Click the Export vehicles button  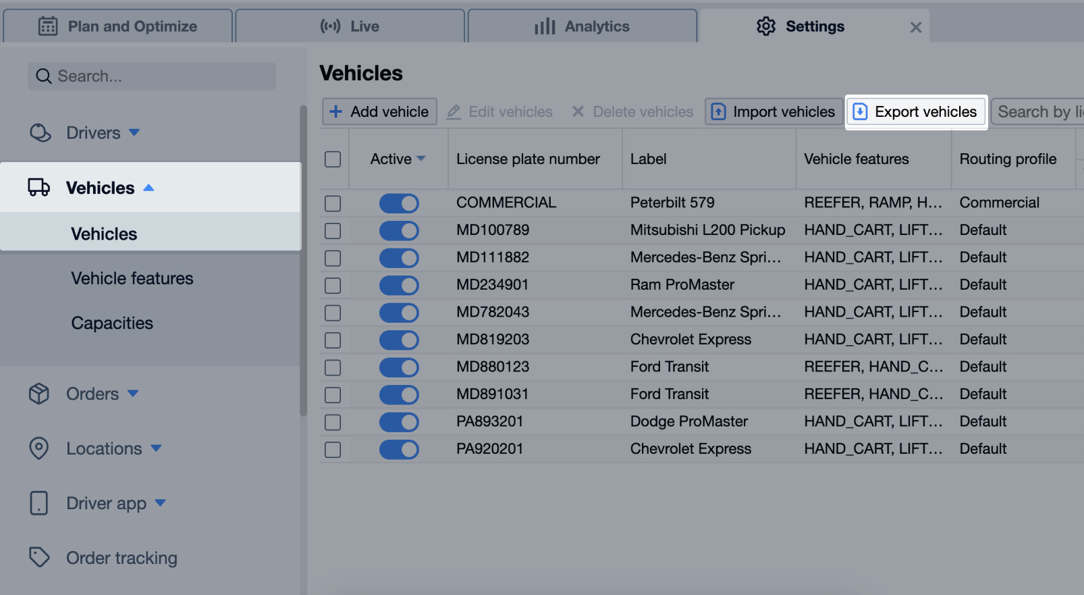pyautogui.click(x=916, y=111)
